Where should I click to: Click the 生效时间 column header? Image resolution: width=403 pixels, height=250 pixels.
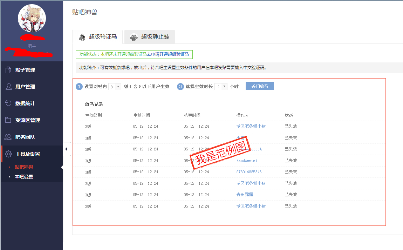point(141,115)
